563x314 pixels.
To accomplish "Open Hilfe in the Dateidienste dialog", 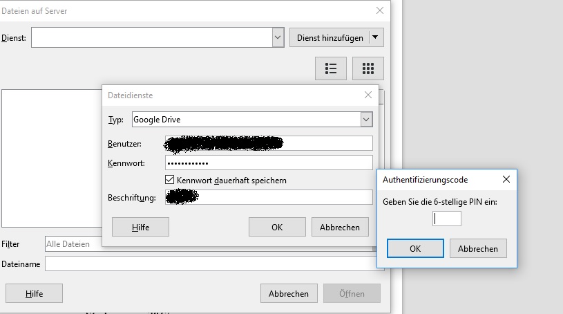I will tap(140, 227).
